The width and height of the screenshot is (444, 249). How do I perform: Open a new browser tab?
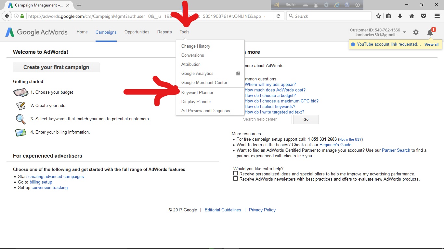pyautogui.click(x=79, y=5)
